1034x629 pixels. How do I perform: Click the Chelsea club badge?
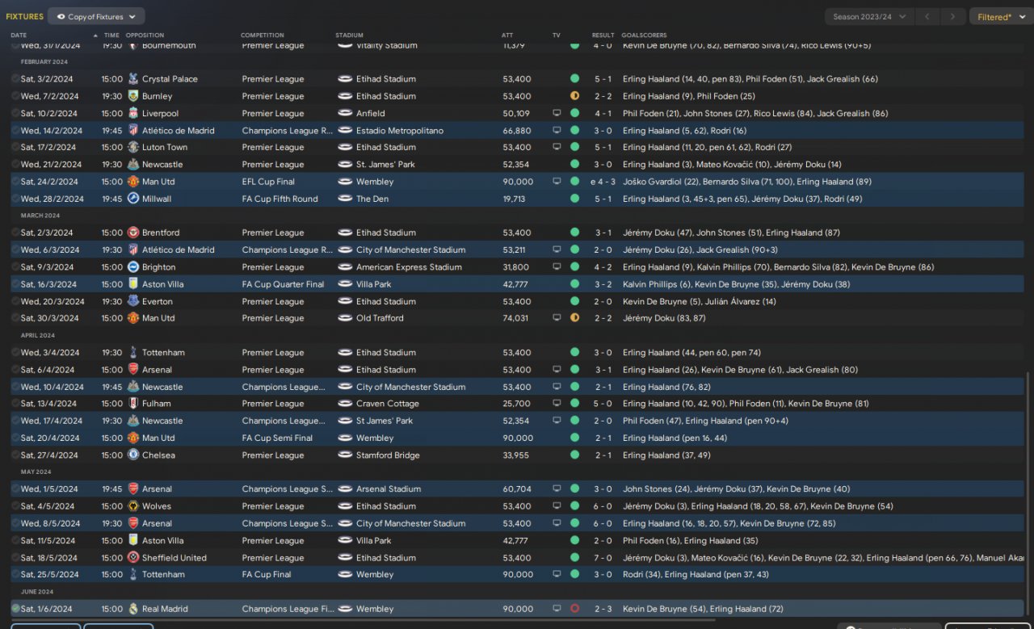click(x=133, y=455)
